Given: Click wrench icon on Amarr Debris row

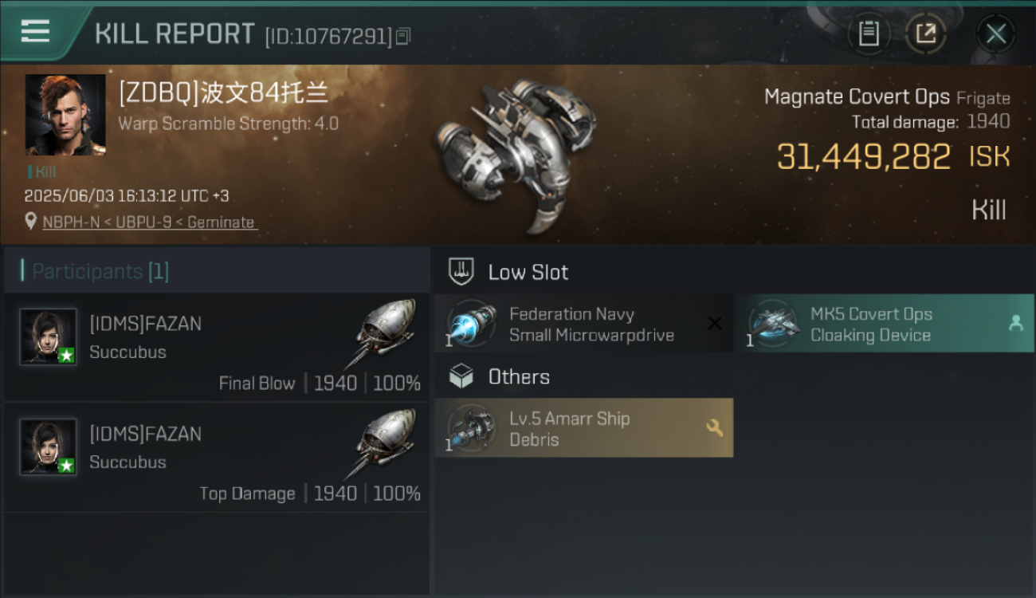Looking at the screenshot, I should 715,428.
